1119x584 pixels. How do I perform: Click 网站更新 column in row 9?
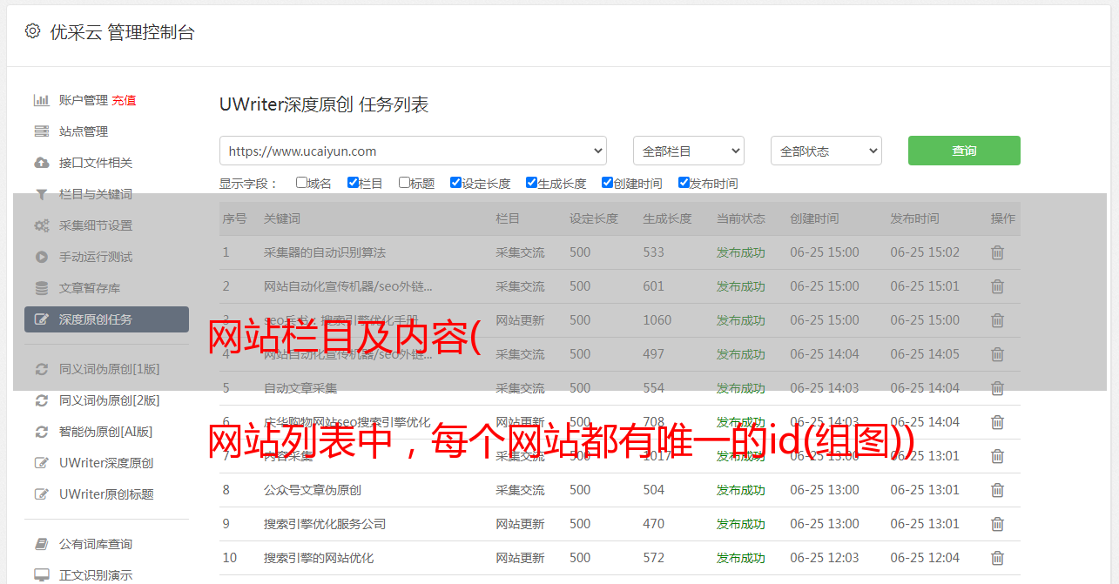pos(520,524)
